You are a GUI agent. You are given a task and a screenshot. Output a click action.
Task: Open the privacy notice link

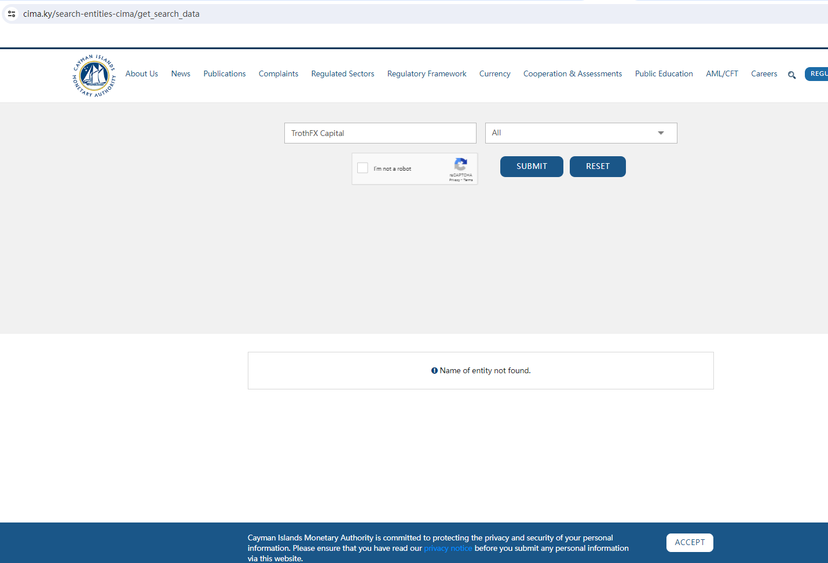448,548
